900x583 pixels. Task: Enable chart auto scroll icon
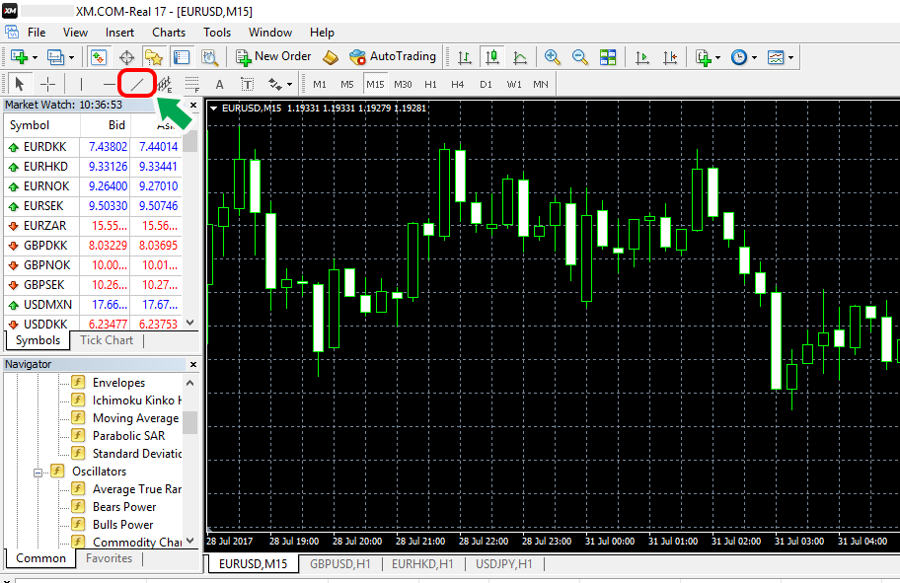(642, 57)
